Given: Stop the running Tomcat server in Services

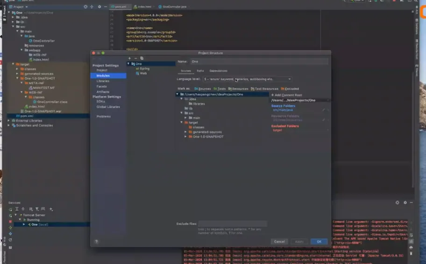Looking at the screenshot, I should point(10,222).
